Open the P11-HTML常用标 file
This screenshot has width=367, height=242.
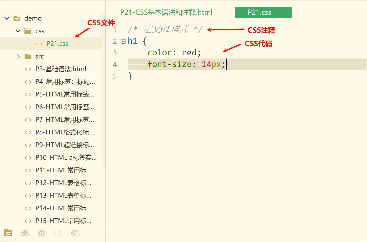pyautogui.click(x=63, y=170)
